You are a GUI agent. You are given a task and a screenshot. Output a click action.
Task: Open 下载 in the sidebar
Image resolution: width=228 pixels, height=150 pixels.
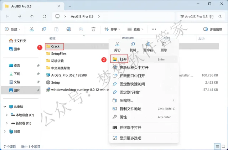click(15, 74)
